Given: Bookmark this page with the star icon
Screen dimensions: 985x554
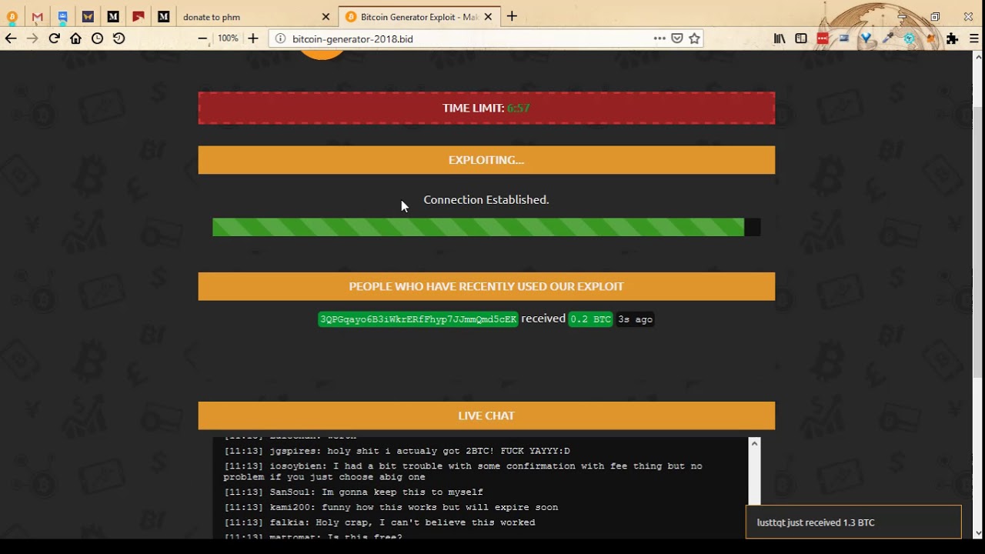Looking at the screenshot, I should click(x=694, y=38).
